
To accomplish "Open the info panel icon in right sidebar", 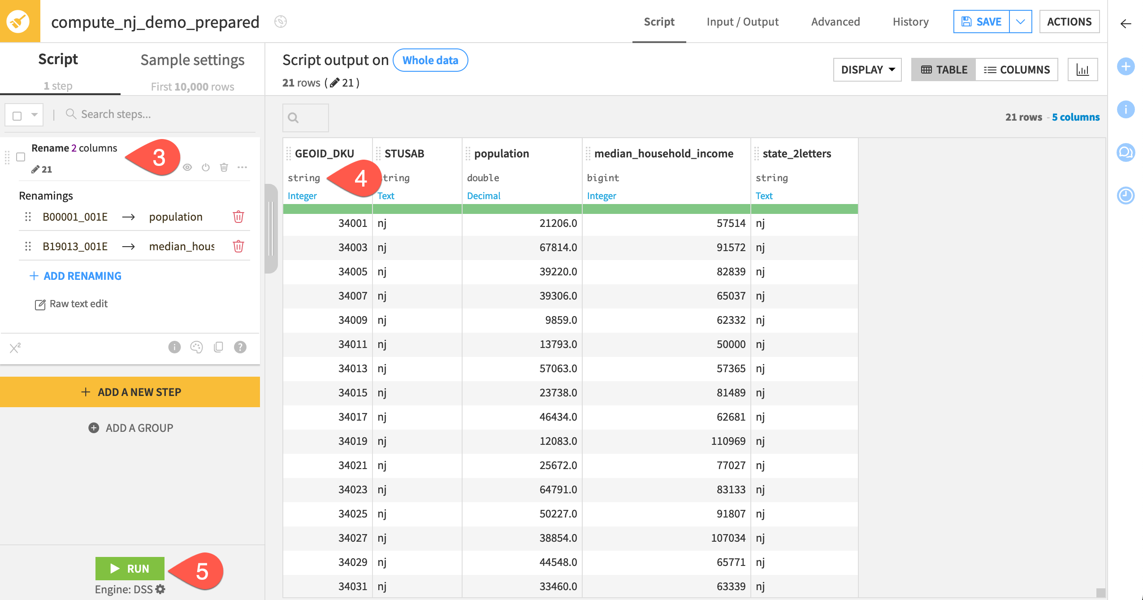I will [1126, 109].
